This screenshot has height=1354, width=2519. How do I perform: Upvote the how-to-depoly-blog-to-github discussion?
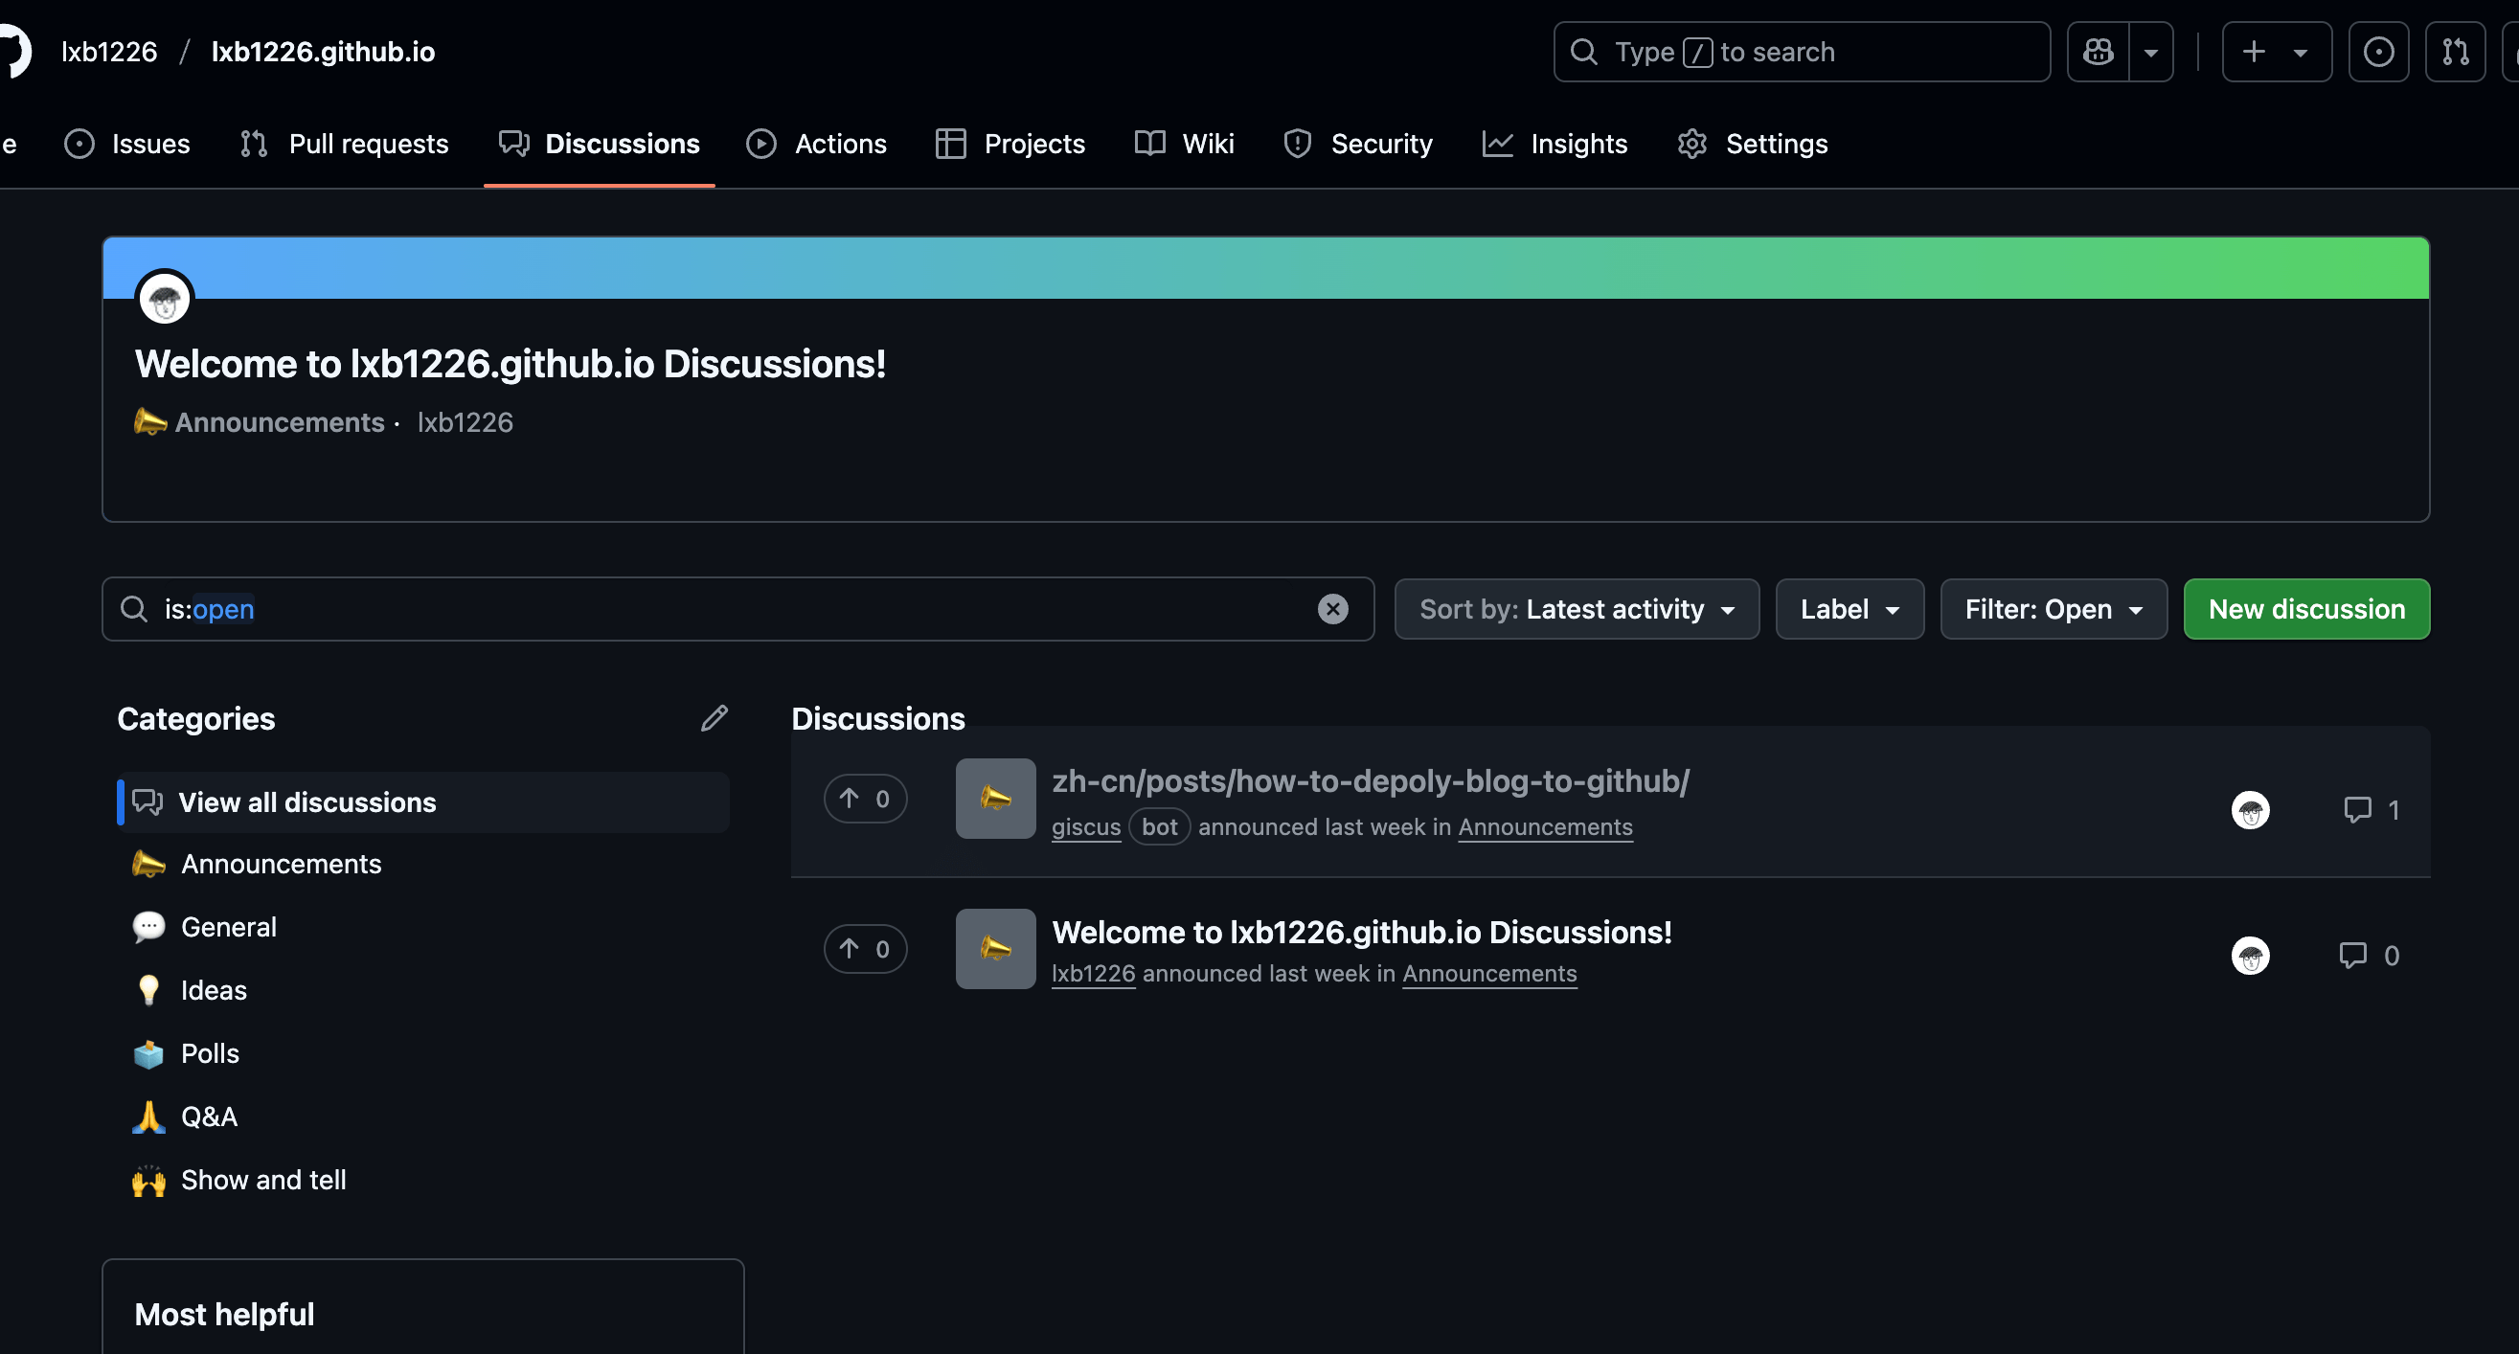pyautogui.click(x=866, y=799)
